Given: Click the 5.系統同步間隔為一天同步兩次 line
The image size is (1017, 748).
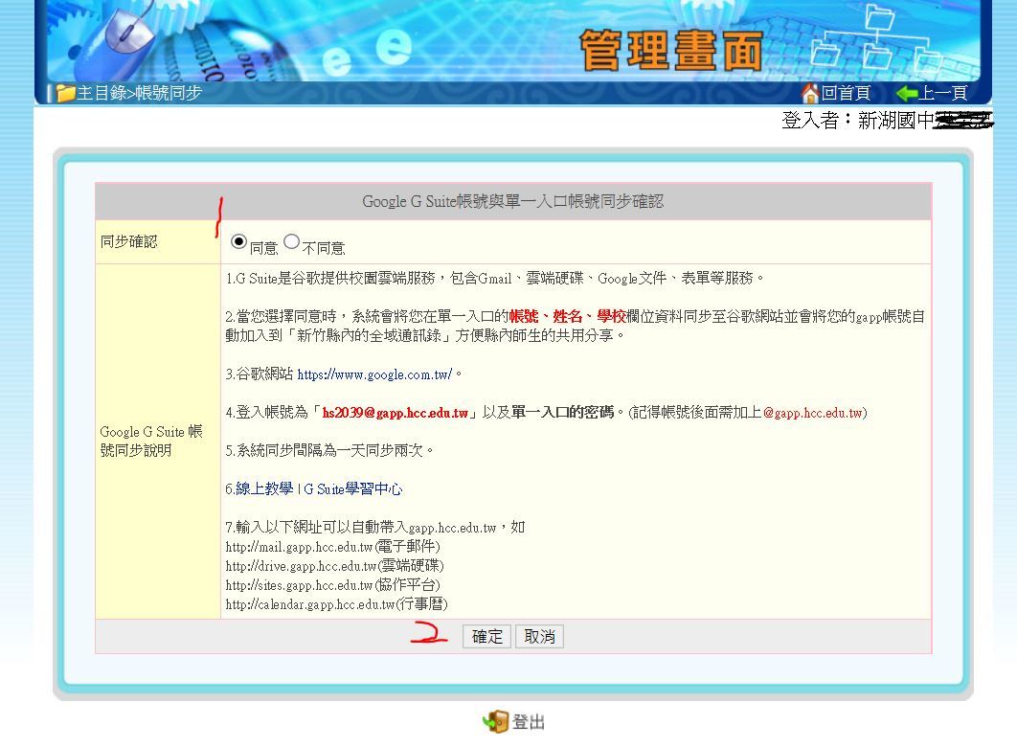Looking at the screenshot, I should click(x=328, y=451).
